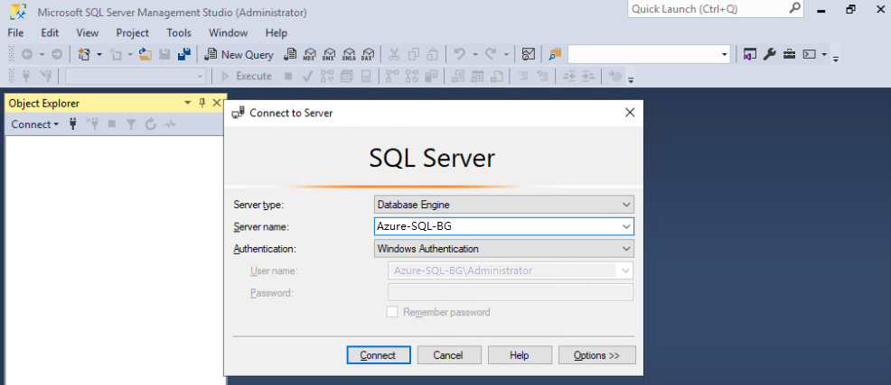Open the Help menu

click(277, 32)
